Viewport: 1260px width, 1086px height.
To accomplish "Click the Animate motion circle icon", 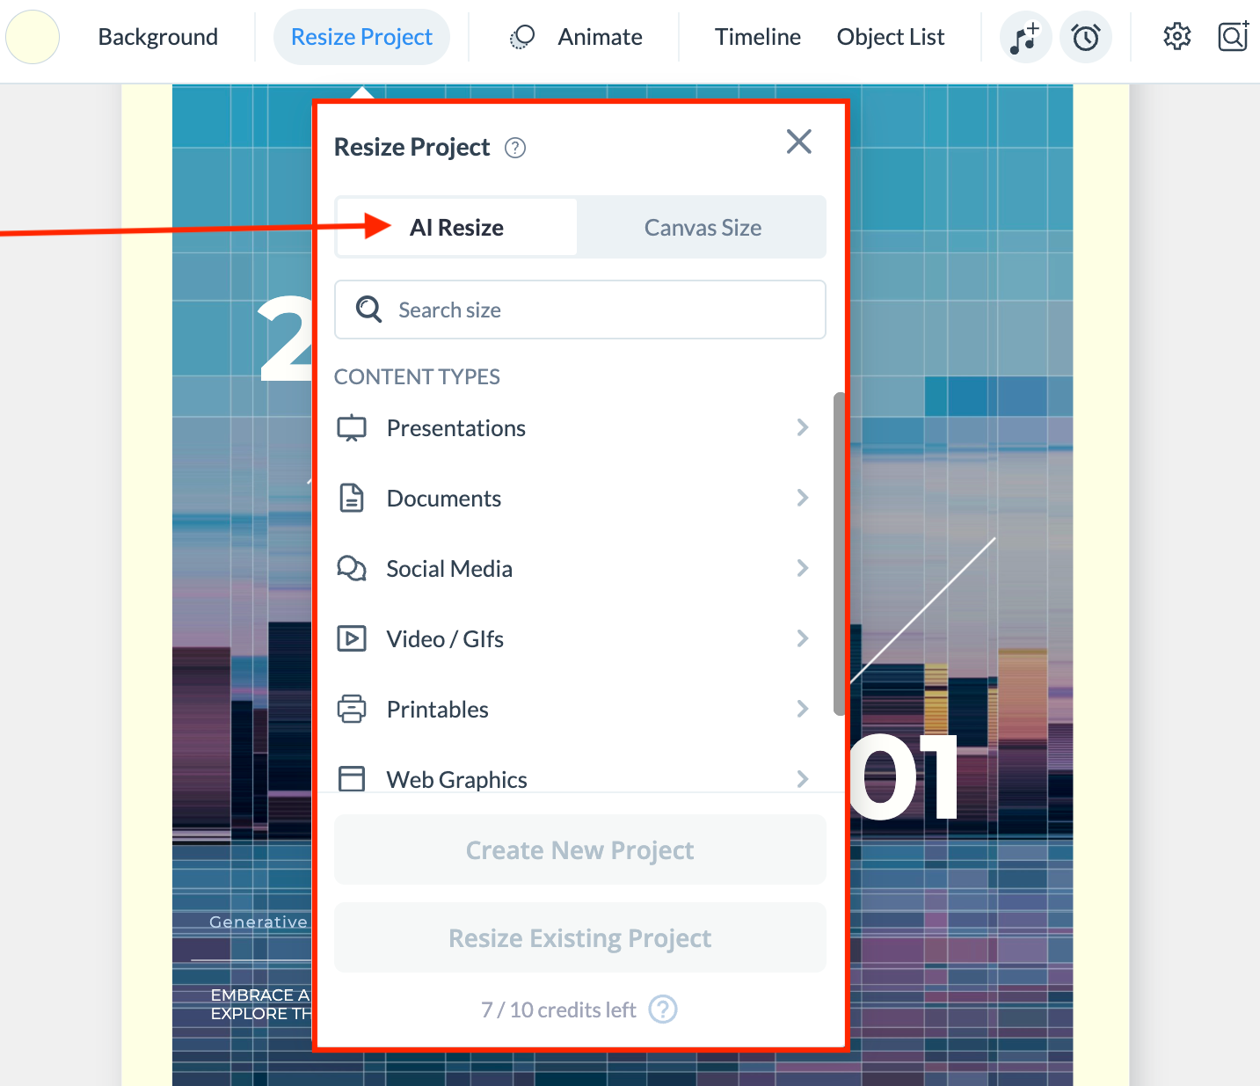I will click(521, 37).
